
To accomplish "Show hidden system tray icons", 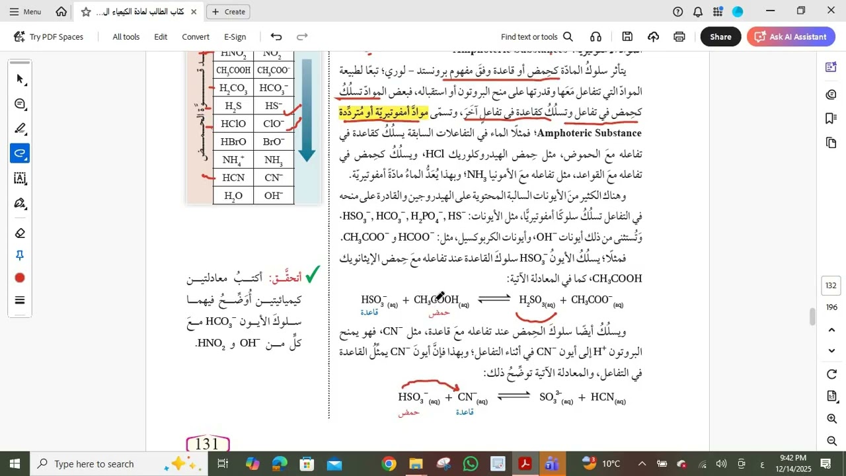I will coord(642,463).
